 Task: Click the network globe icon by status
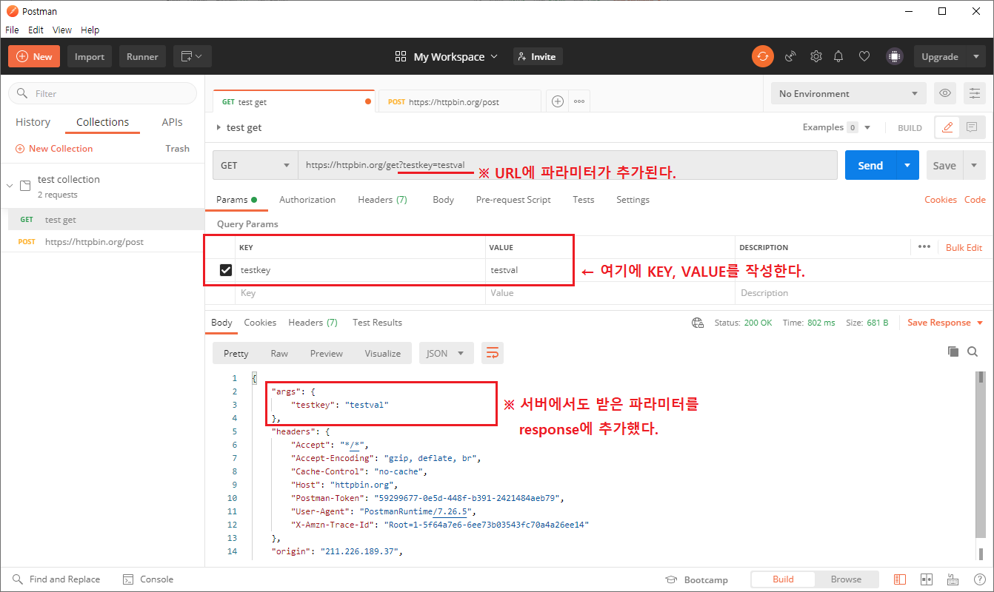[x=697, y=323]
